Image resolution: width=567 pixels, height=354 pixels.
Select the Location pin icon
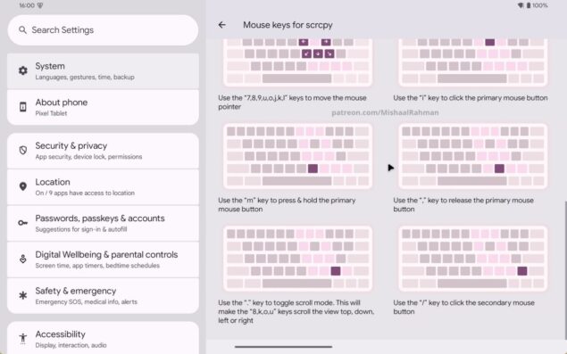coord(23,186)
